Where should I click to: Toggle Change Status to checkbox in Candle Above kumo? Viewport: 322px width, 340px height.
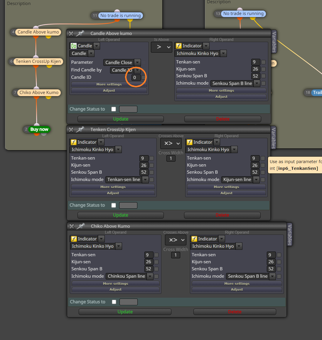pyautogui.click(x=114, y=109)
